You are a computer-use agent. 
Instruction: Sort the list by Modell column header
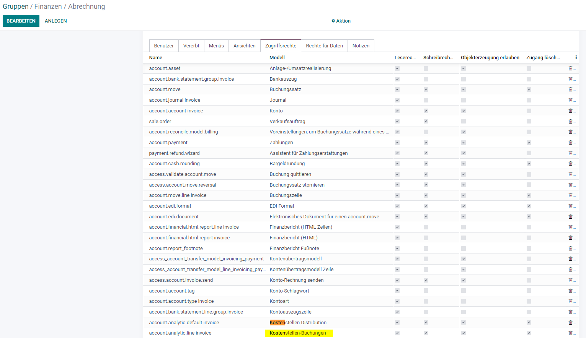tap(277, 58)
